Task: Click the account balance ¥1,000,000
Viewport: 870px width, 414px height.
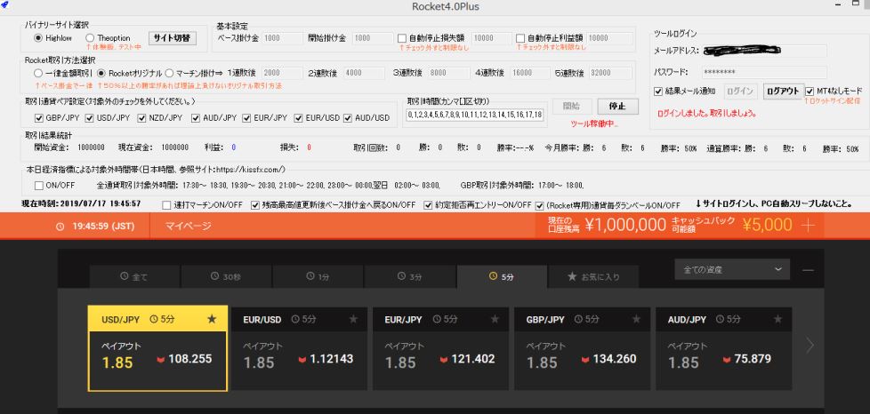Action: pos(625,225)
